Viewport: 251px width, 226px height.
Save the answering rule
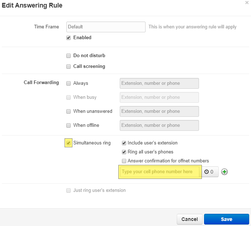pos(227,219)
